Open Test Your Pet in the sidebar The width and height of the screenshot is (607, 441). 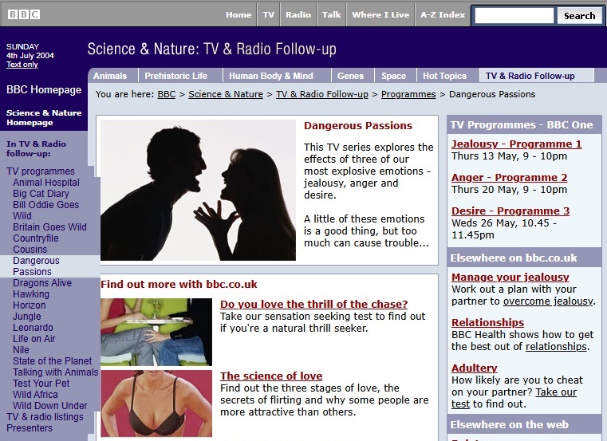[41, 384]
